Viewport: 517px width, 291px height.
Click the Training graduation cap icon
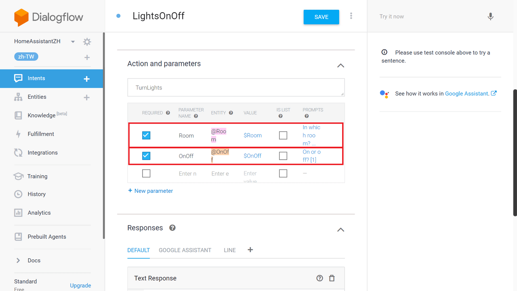click(18, 176)
